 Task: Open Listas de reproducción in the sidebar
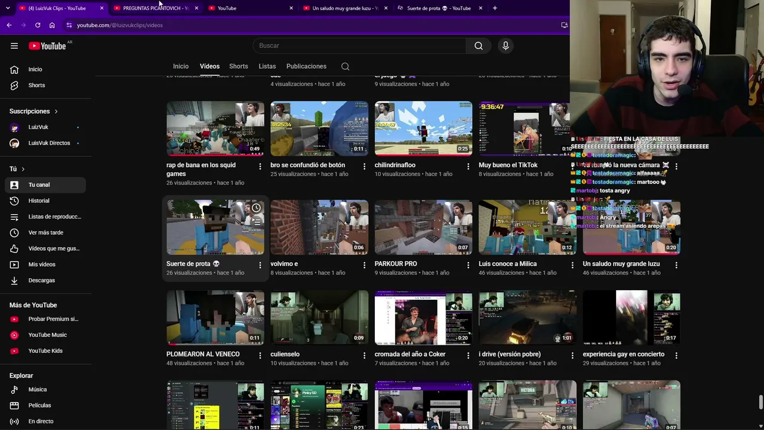pyautogui.click(x=45, y=217)
